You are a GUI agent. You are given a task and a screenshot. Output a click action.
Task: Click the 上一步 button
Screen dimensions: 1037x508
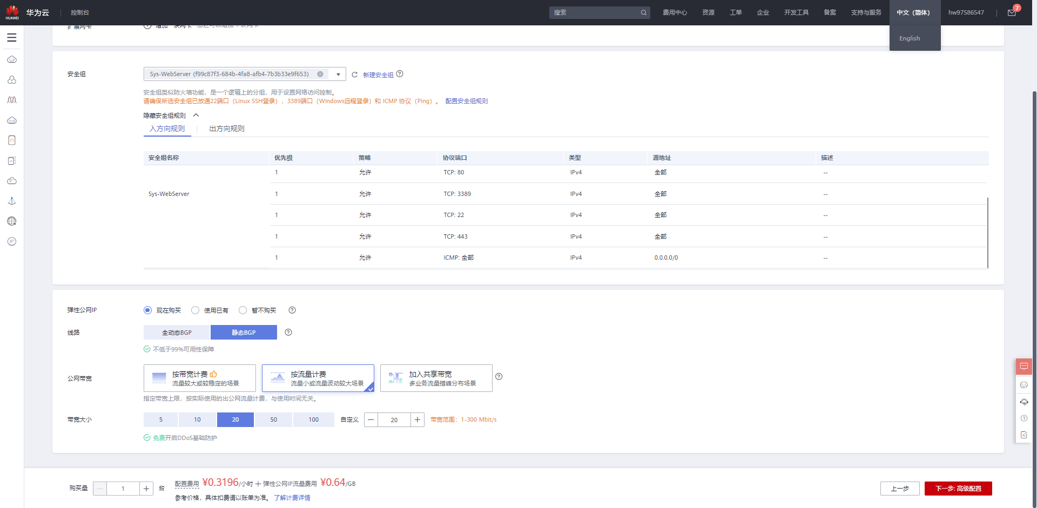tap(900, 489)
